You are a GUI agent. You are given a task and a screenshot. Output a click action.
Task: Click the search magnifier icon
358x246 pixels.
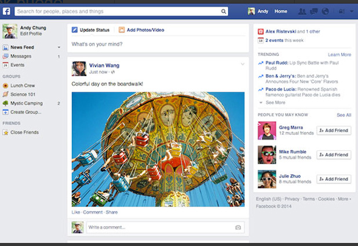point(224,11)
